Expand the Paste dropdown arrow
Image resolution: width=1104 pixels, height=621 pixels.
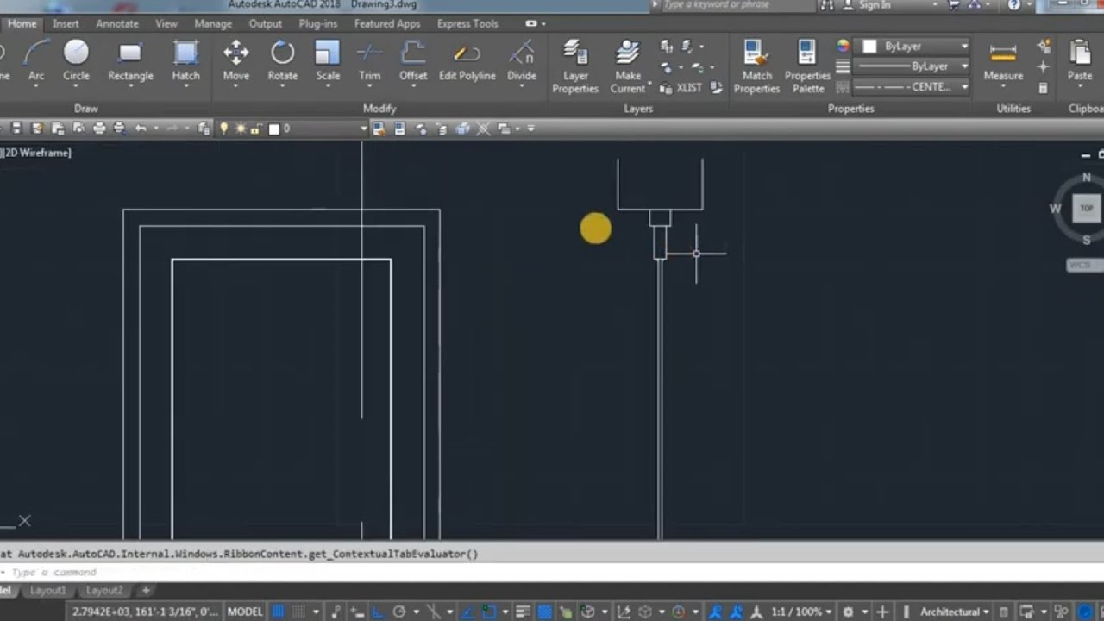coord(1080,87)
